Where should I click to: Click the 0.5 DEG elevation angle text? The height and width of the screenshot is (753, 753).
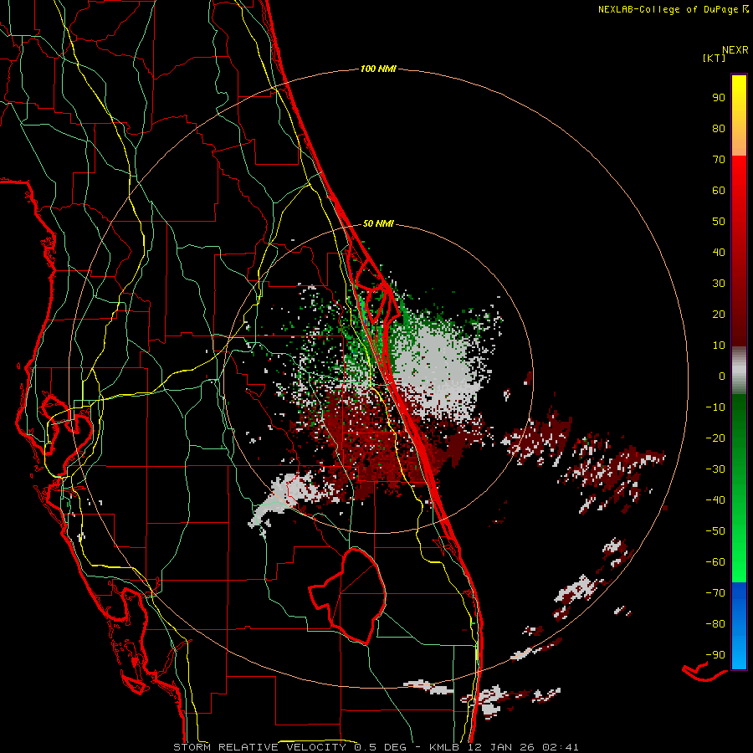tap(381, 747)
